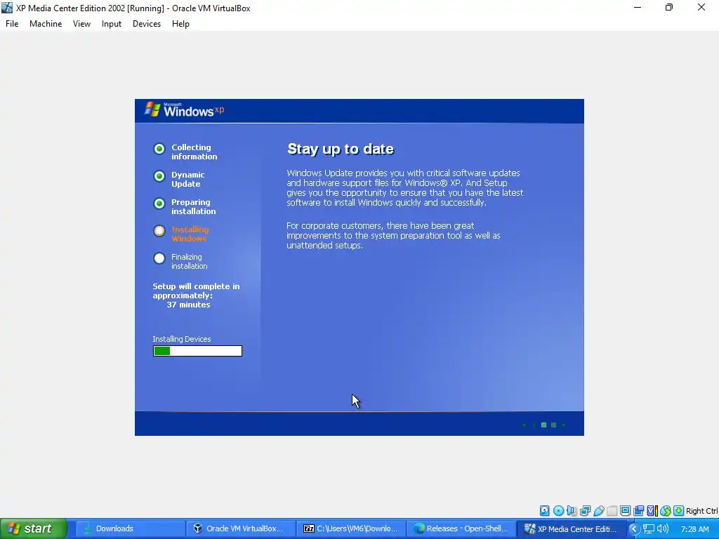This screenshot has height=539, width=719.
Task: Switch to the 7-Zip C:\Users taskbar item
Action: [x=351, y=528]
